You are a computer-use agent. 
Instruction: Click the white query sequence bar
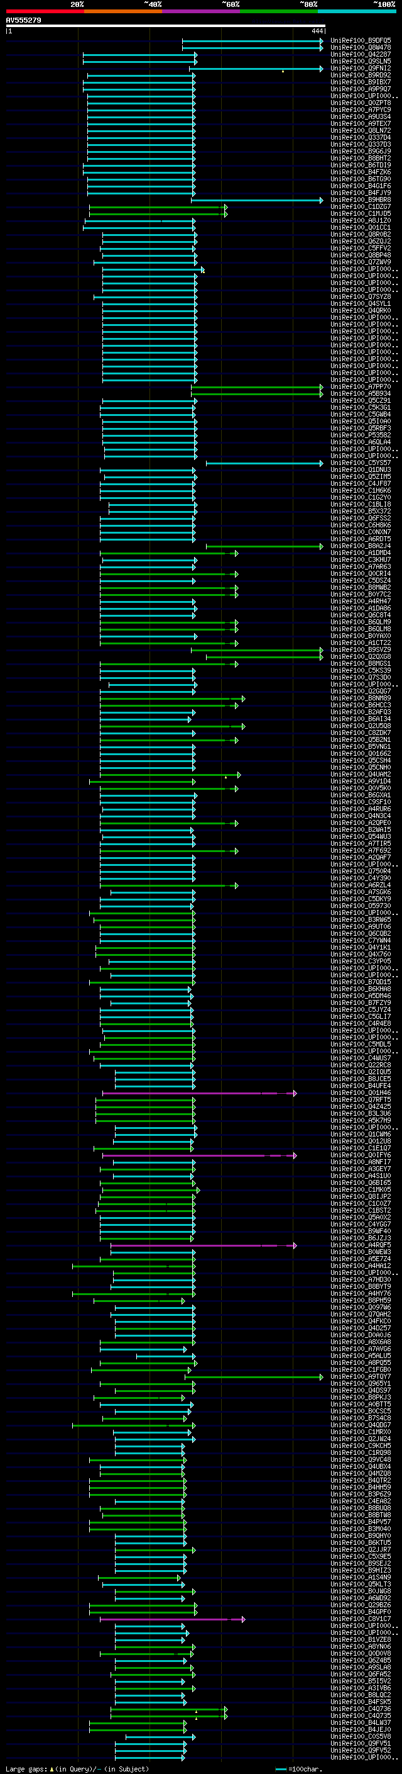[x=166, y=26]
